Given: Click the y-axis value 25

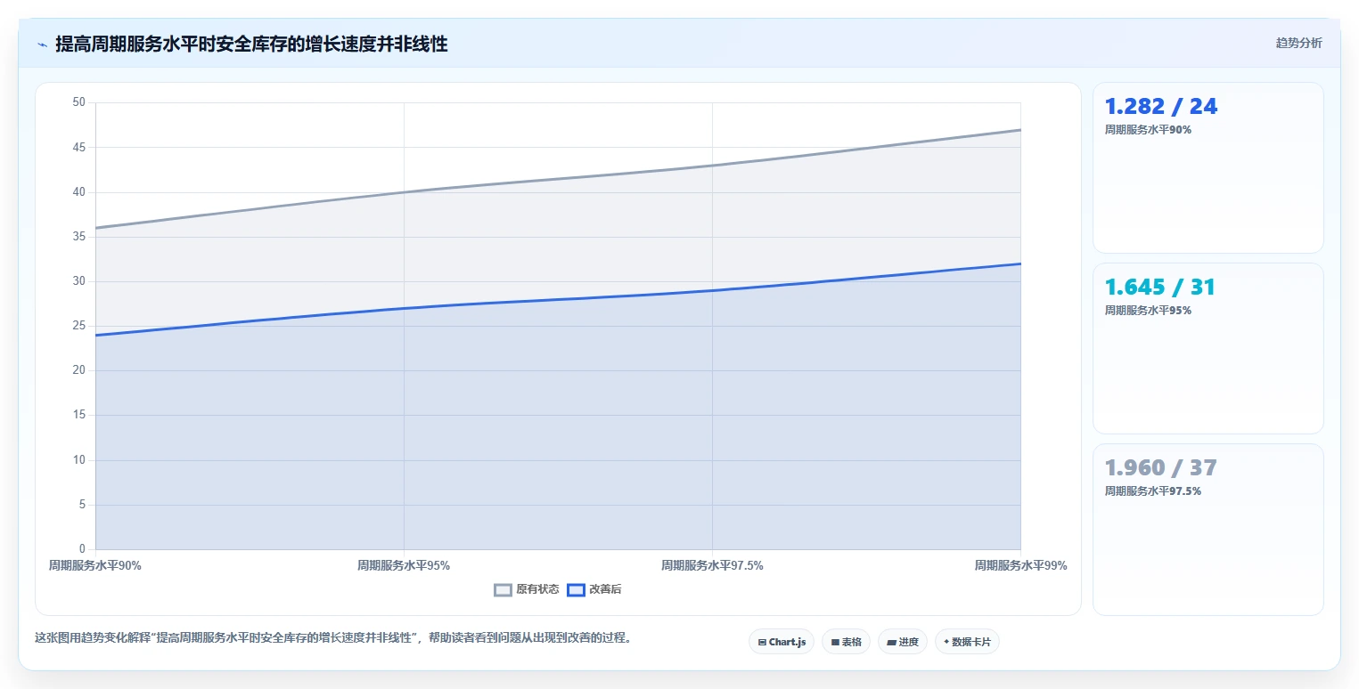Looking at the screenshot, I should 78,326.
